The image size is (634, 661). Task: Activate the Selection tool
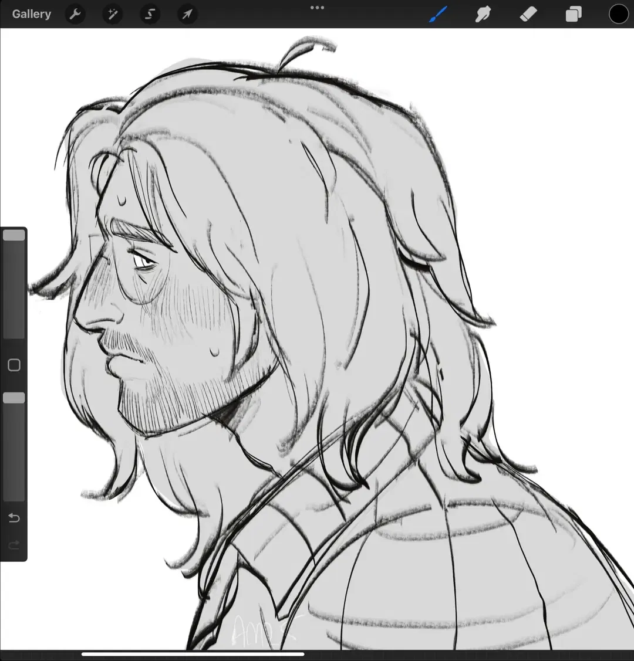click(150, 14)
